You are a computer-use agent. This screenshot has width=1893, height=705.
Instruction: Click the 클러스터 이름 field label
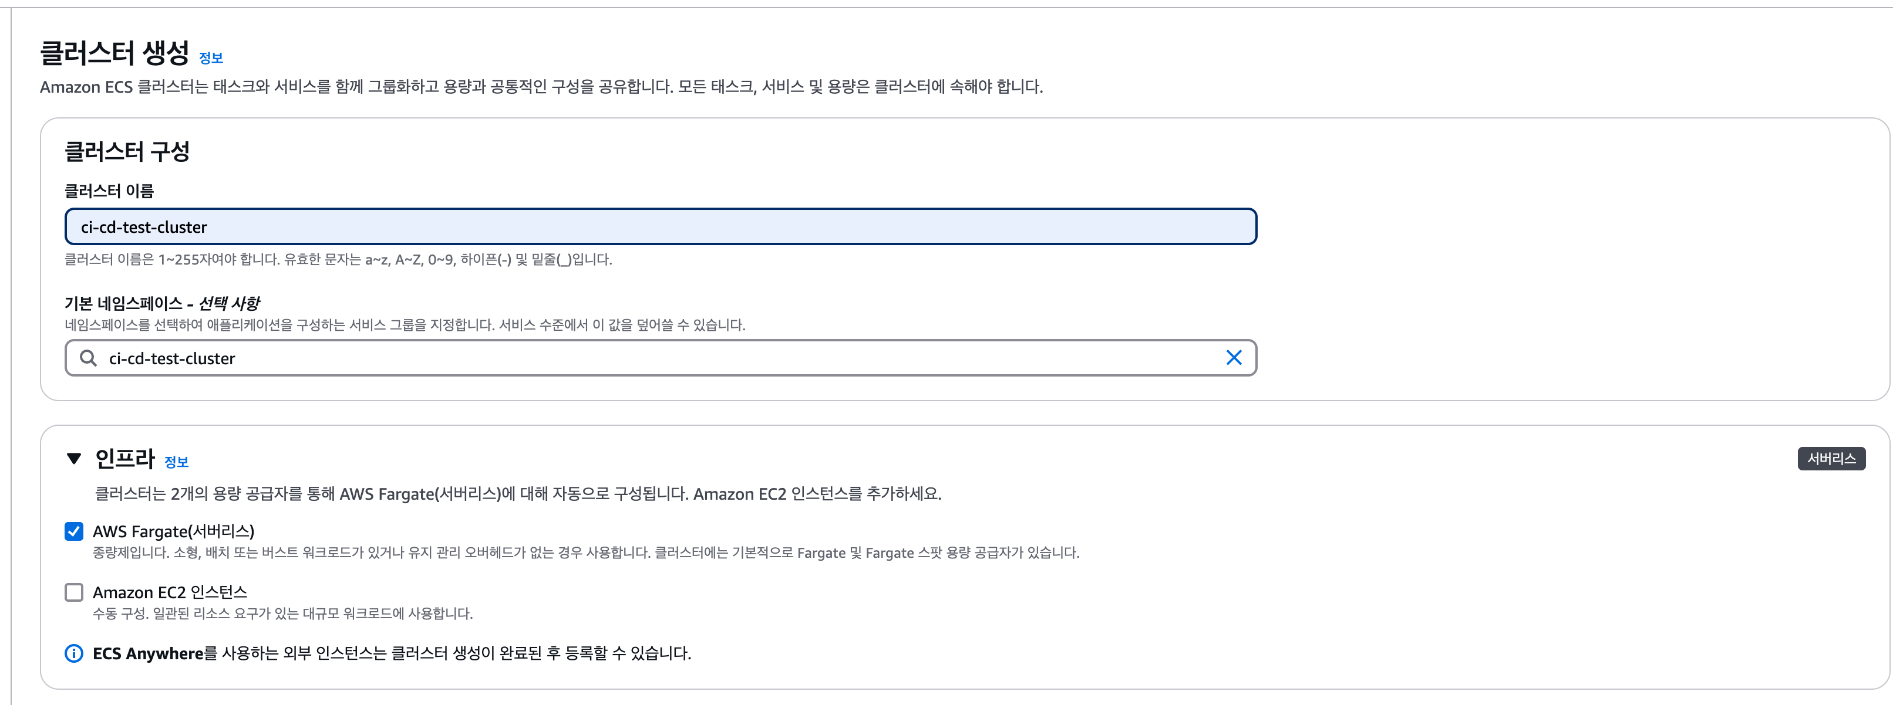109,191
